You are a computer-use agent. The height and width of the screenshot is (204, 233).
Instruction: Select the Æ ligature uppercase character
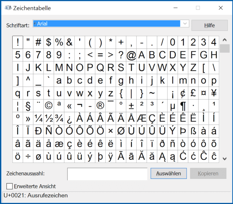(142, 118)
